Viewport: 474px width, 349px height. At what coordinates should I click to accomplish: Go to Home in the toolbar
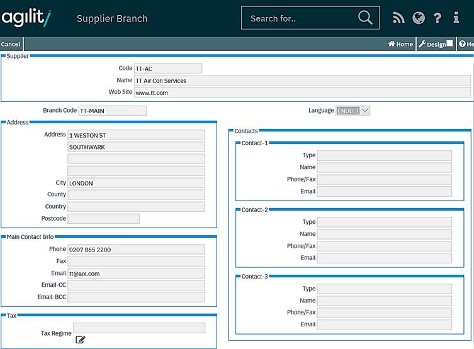coord(400,44)
